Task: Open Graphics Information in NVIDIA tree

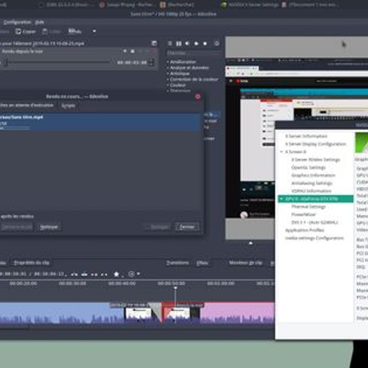Action: 313,175
